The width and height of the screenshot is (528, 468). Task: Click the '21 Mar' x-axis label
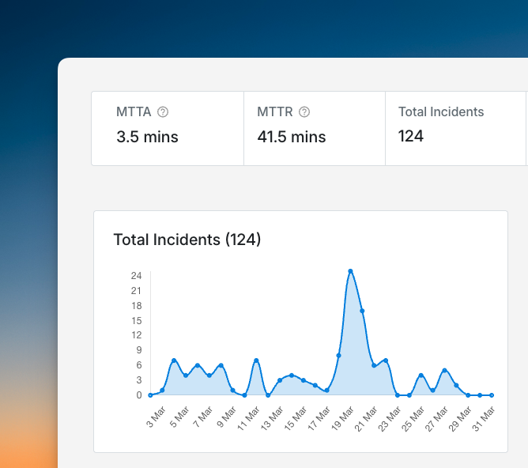[x=366, y=418]
